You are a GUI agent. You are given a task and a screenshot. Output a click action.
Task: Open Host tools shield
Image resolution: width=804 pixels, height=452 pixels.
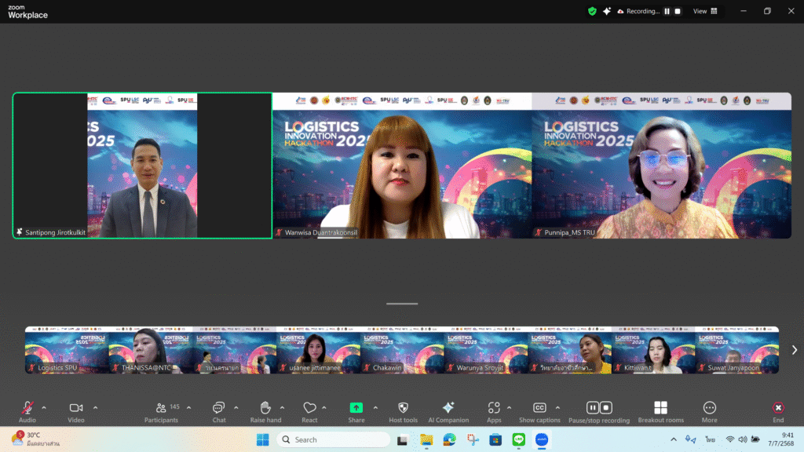[x=403, y=411]
